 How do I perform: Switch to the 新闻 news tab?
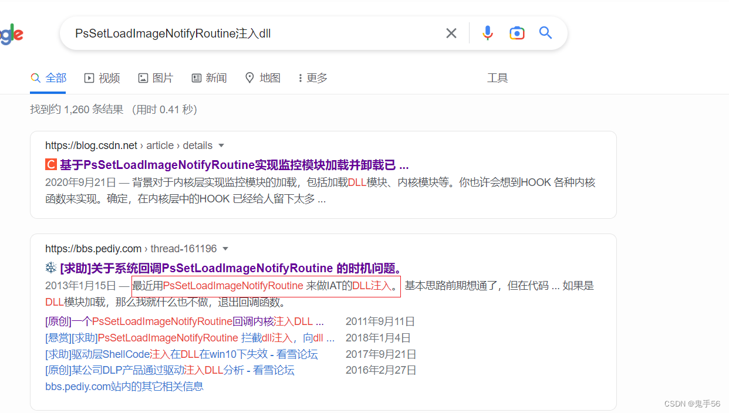click(x=209, y=77)
